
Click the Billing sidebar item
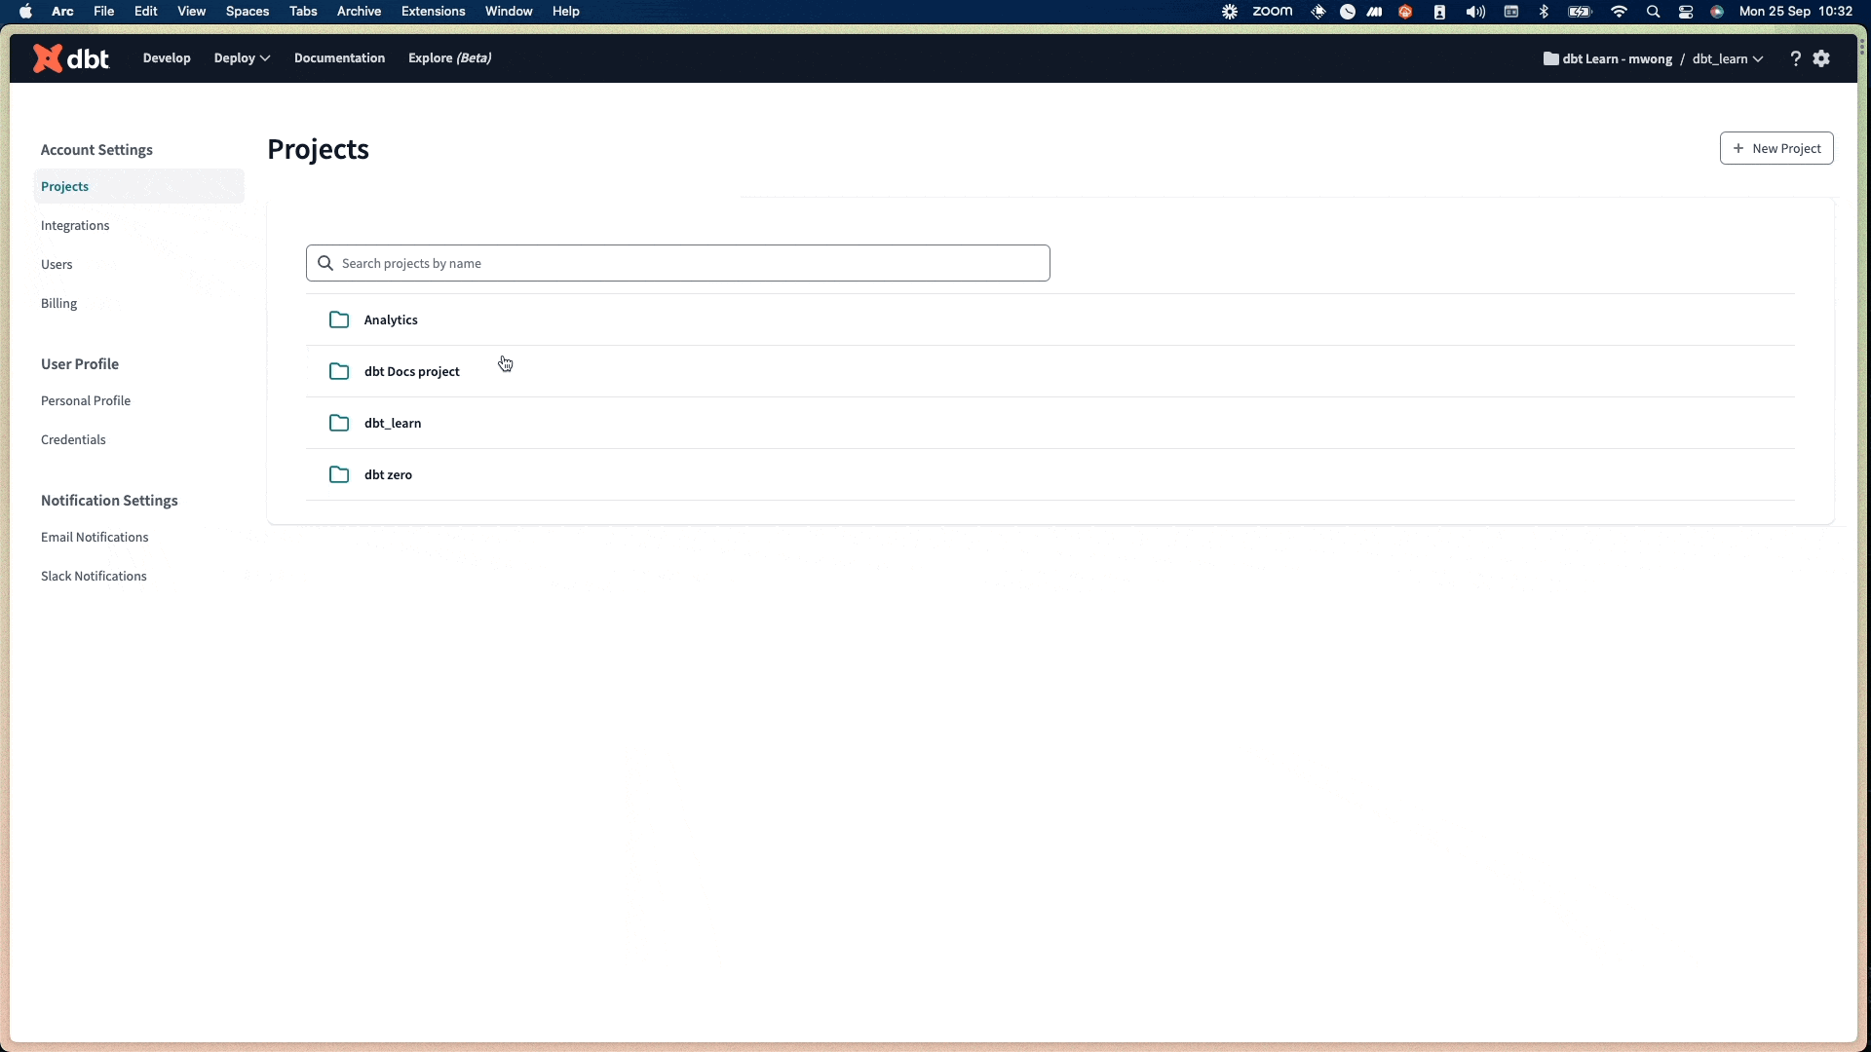click(x=59, y=302)
